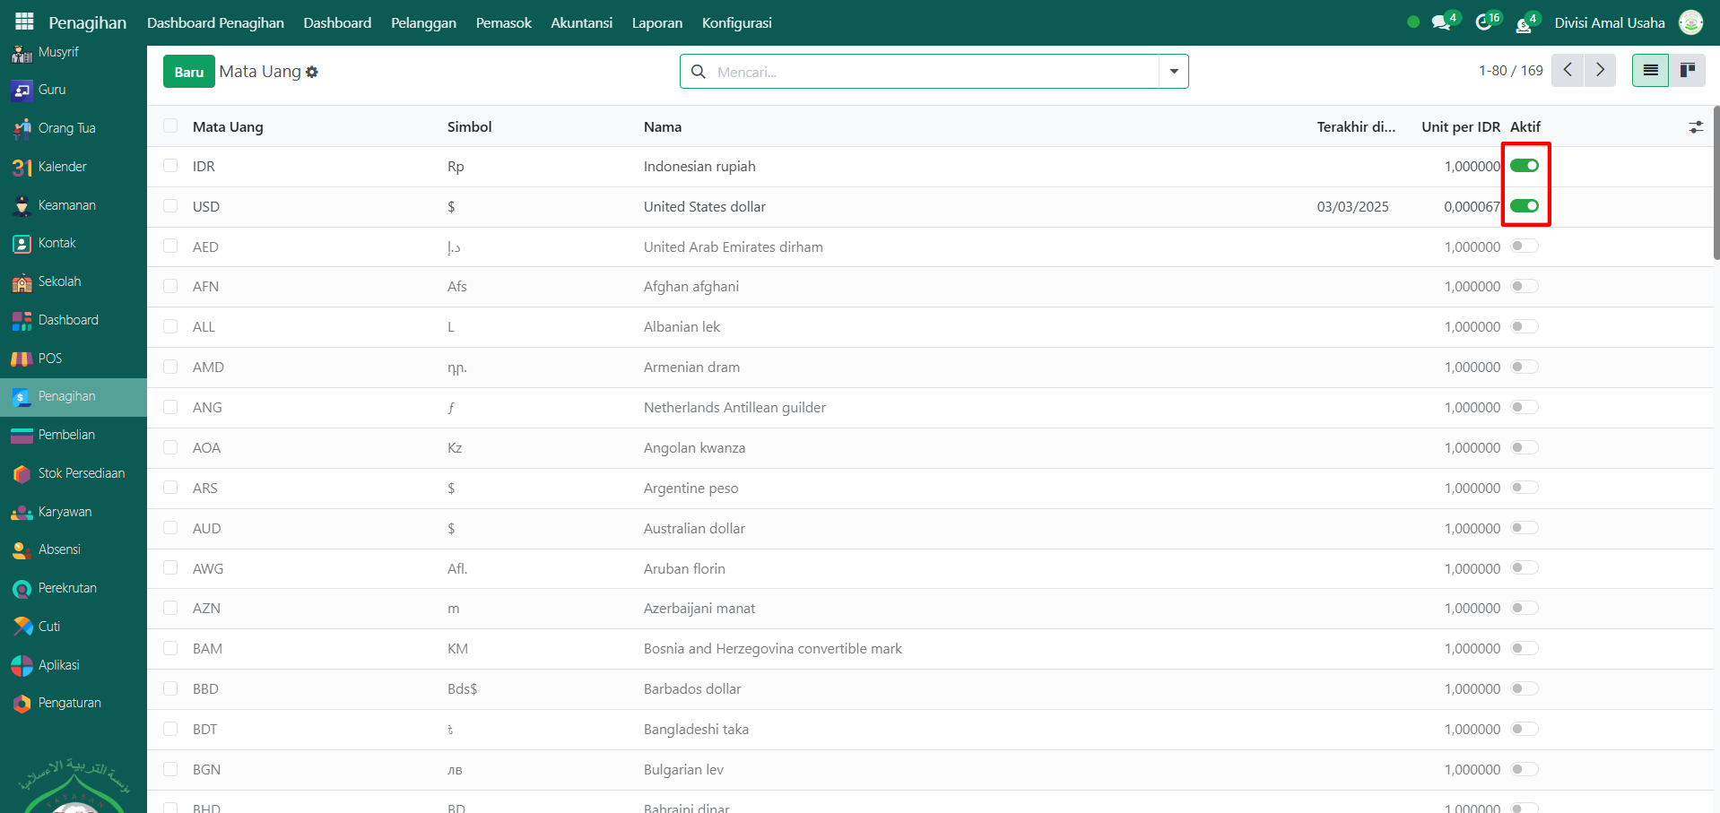The image size is (1720, 813).
Task: Switch to list view
Action: click(1650, 70)
